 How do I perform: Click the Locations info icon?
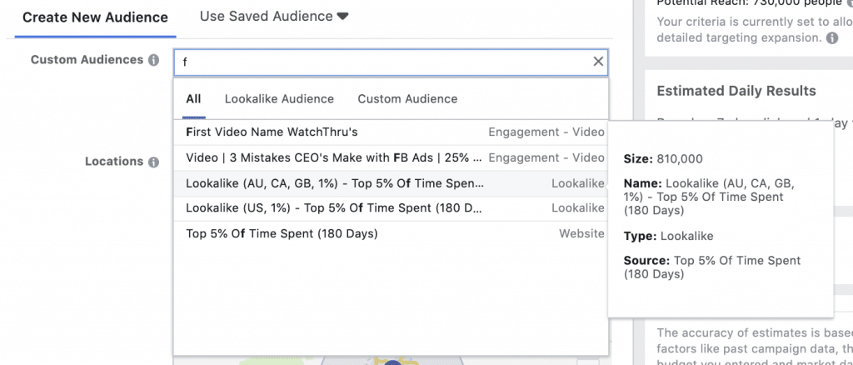pos(153,162)
